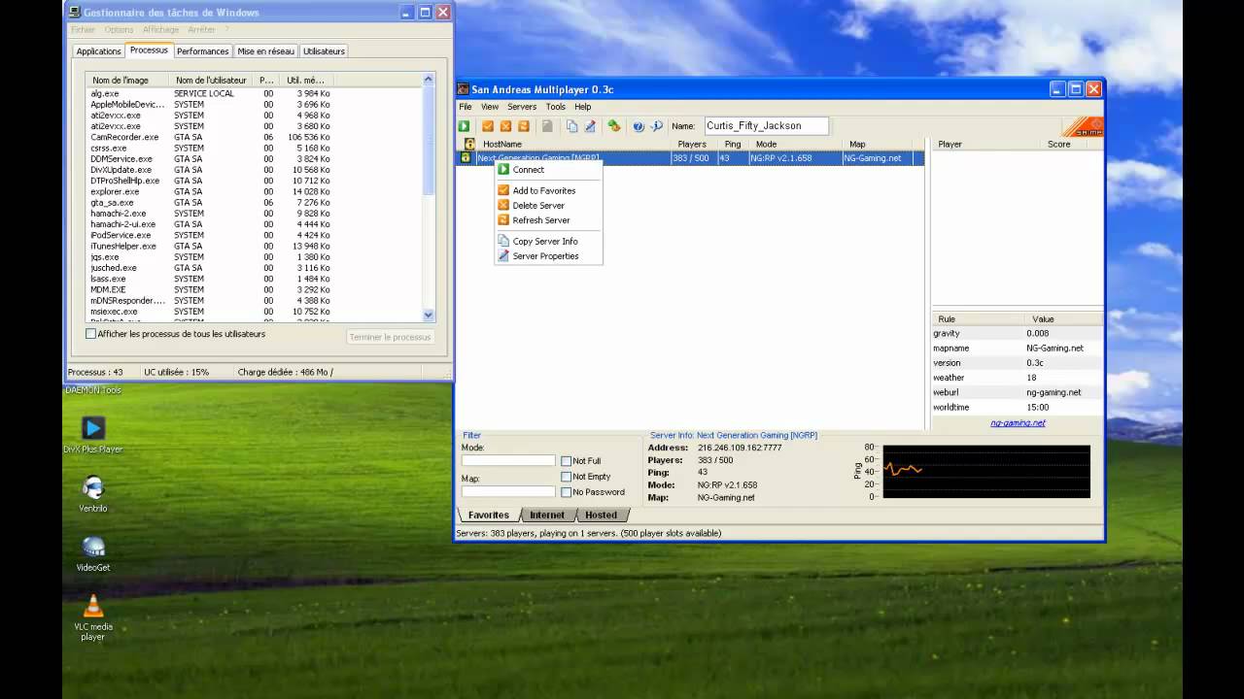Image resolution: width=1244 pixels, height=699 pixels.
Task: Choose Server Properties in context menu
Action: [x=548, y=256]
